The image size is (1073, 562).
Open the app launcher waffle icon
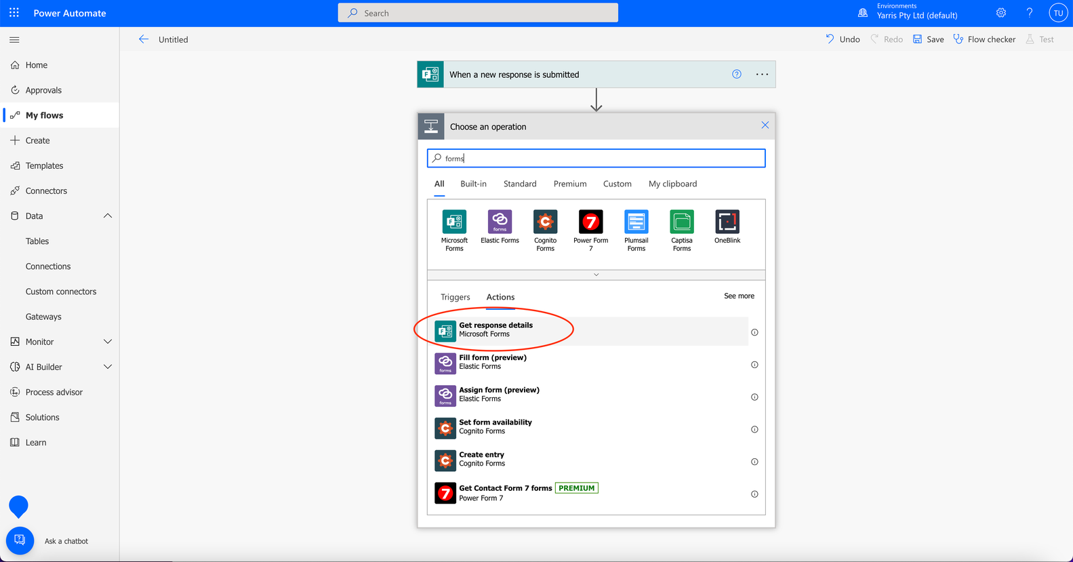(x=14, y=13)
